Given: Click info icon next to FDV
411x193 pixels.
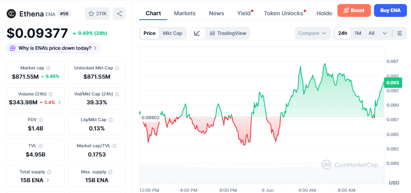Looking at the screenshot, I should click(41, 120).
